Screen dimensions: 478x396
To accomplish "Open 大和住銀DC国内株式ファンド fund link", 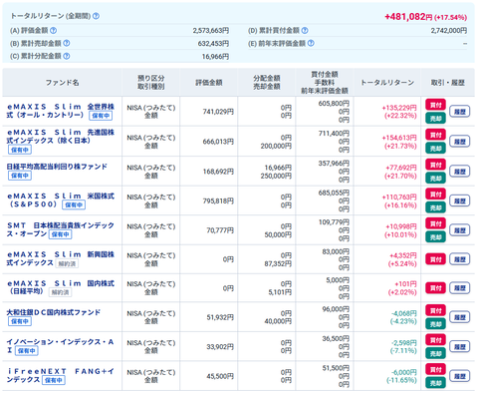I will click(x=54, y=312).
